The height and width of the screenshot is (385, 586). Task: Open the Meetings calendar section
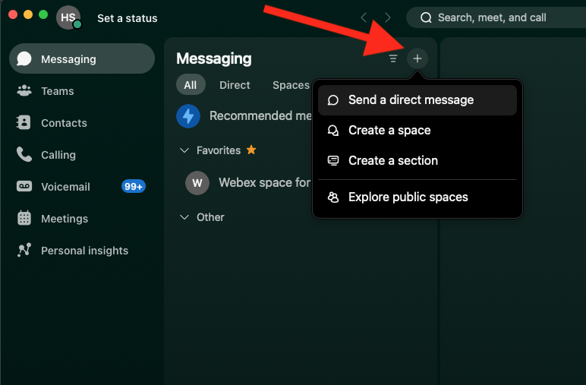(64, 219)
